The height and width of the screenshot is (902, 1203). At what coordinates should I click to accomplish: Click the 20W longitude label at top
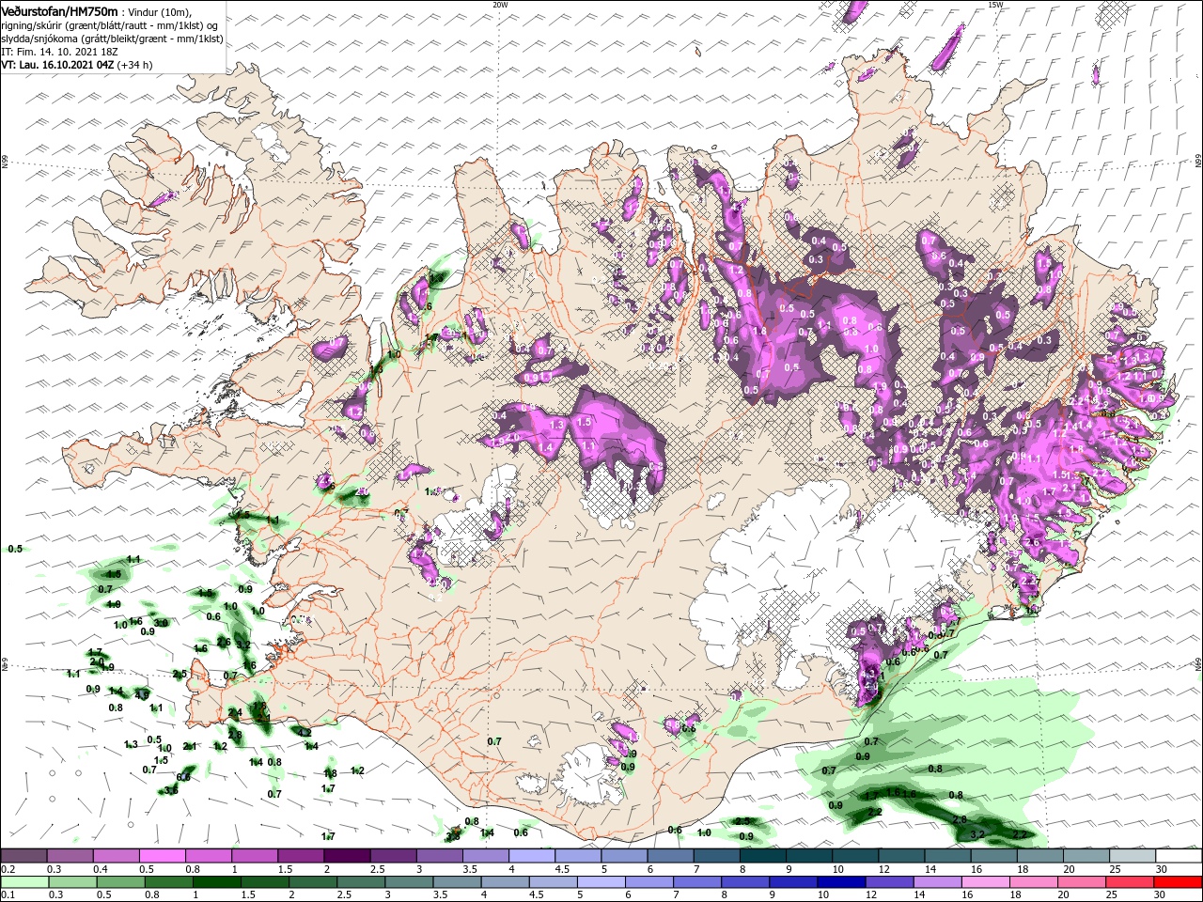click(x=500, y=5)
